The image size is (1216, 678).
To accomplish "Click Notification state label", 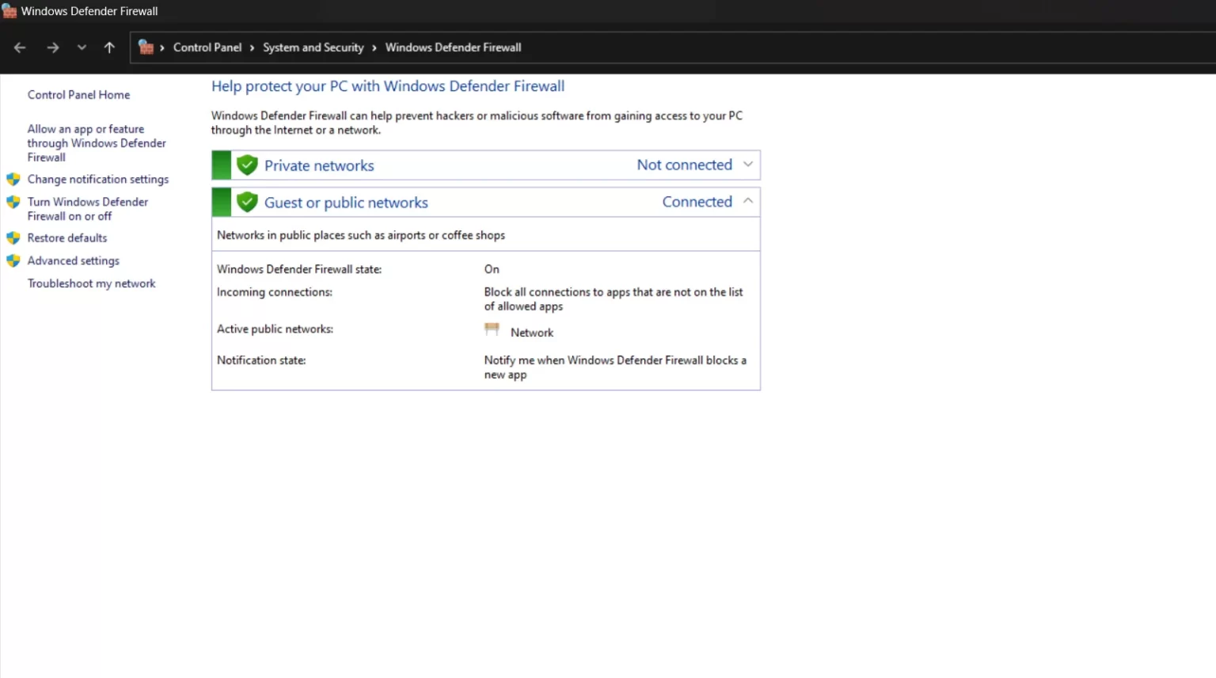I will pos(261,360).
